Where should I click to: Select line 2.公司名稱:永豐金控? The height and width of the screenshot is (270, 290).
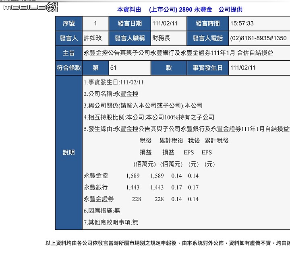click(x=111, y=94)
